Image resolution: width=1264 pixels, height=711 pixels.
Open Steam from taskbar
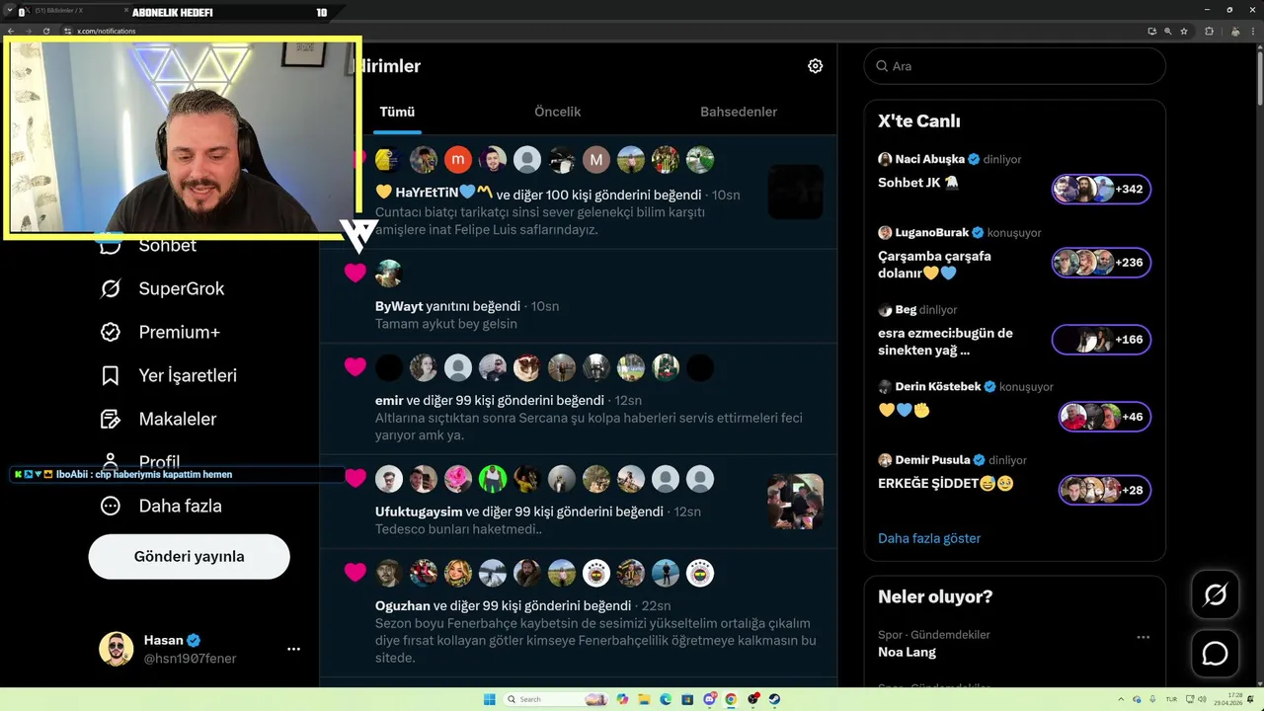pyautogui.click(x=775, y=699)
